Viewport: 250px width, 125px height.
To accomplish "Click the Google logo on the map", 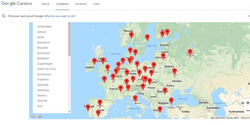I will click(x=37, y=117).
